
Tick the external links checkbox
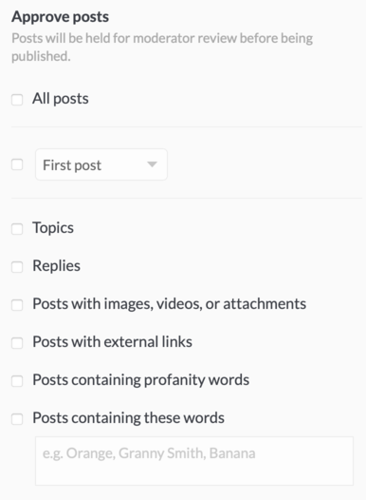tap(17, 343)
